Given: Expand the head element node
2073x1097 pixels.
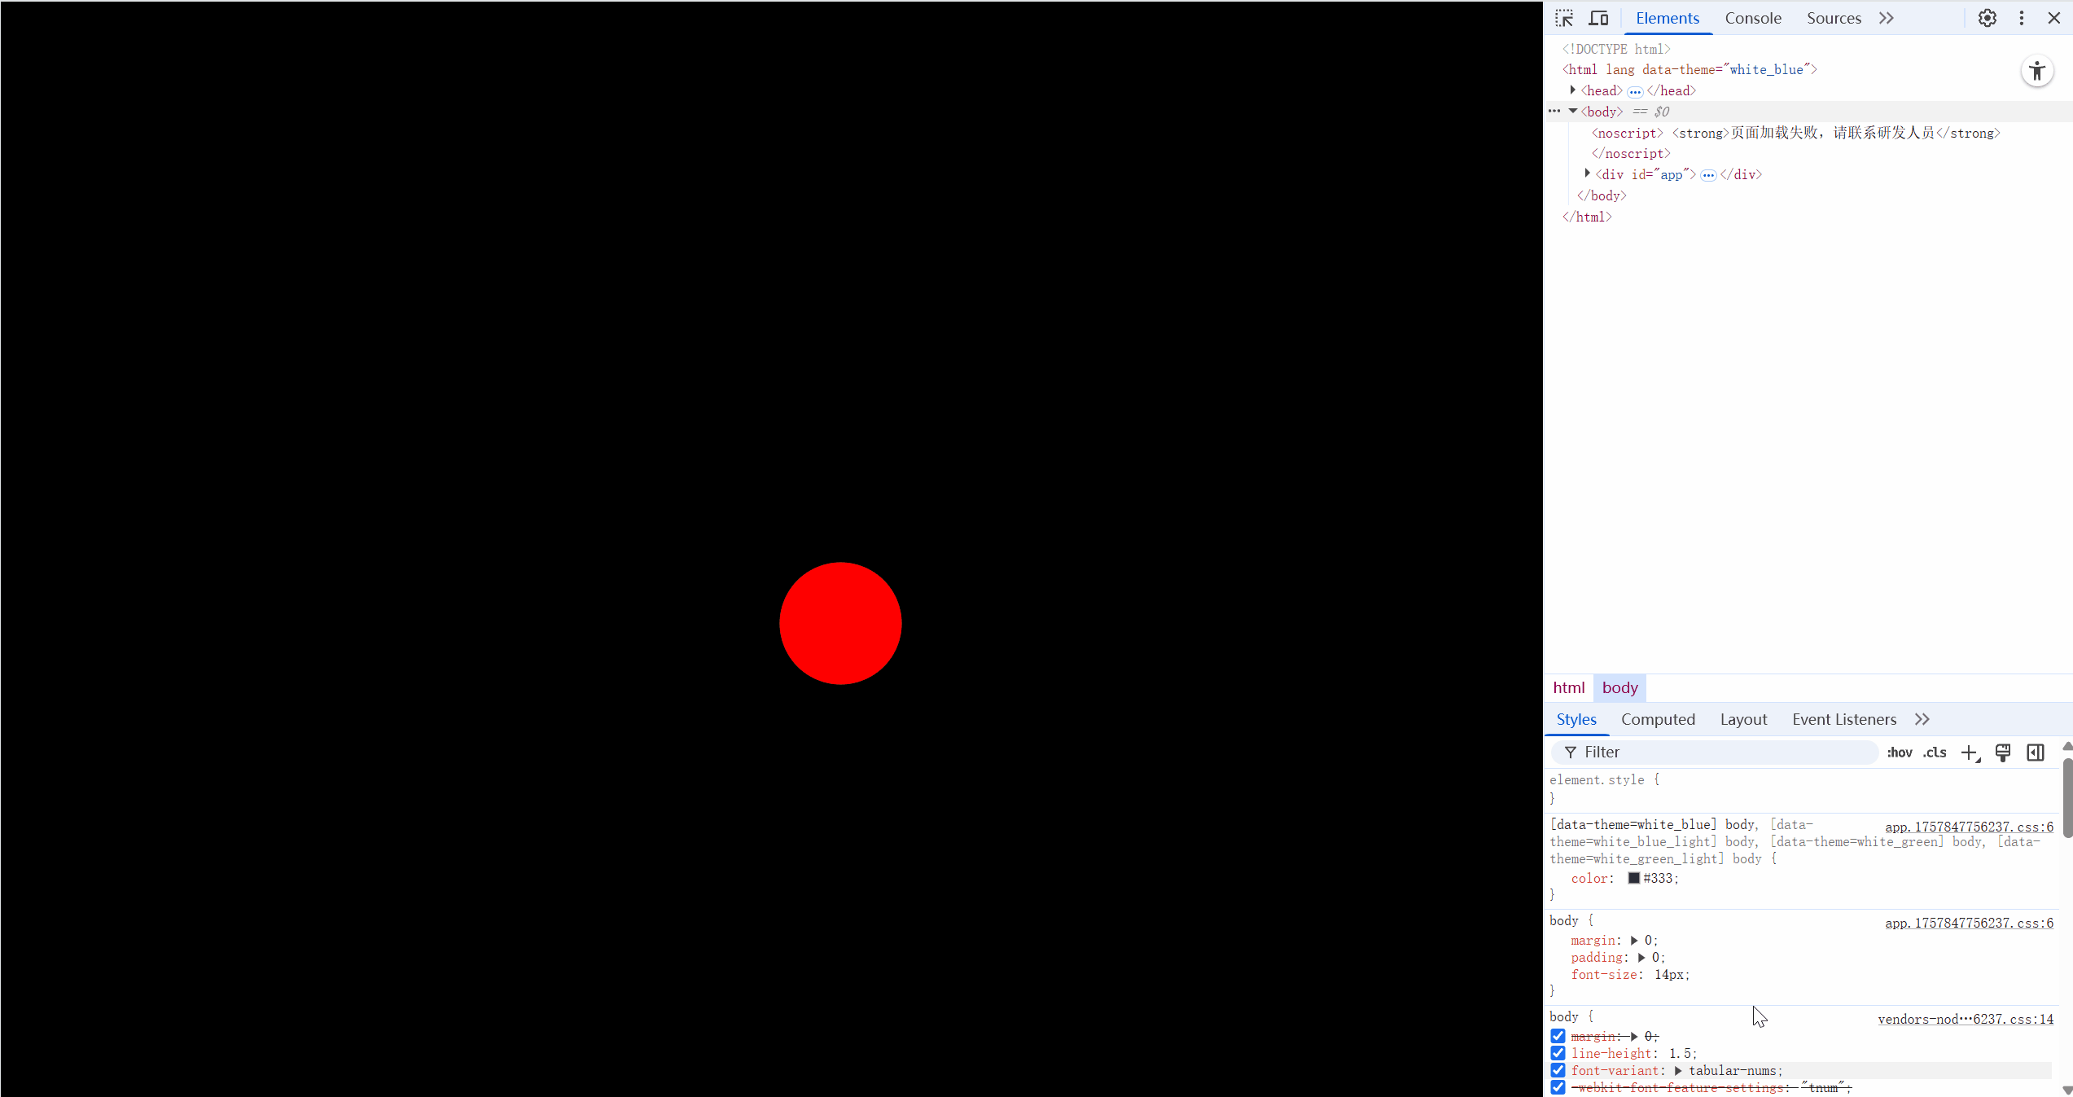Looking at the screenshot, I should pyautogui.click(x=1573, y=90).
